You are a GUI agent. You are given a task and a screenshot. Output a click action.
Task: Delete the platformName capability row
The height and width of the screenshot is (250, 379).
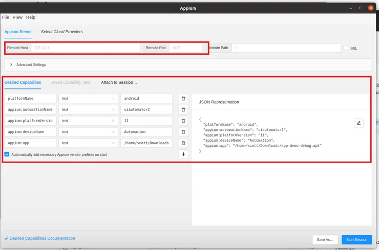183,98
